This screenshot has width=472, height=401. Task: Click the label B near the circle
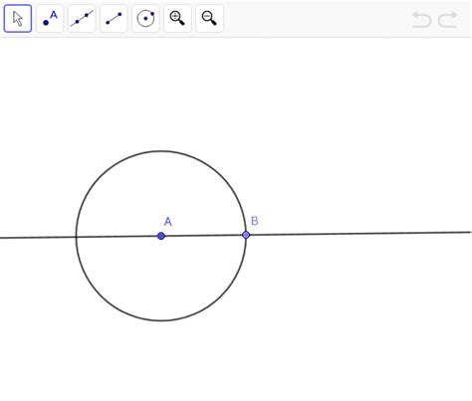point(255,221)
